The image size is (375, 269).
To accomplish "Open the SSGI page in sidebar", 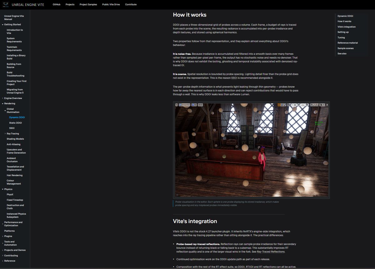I will 12,128.
